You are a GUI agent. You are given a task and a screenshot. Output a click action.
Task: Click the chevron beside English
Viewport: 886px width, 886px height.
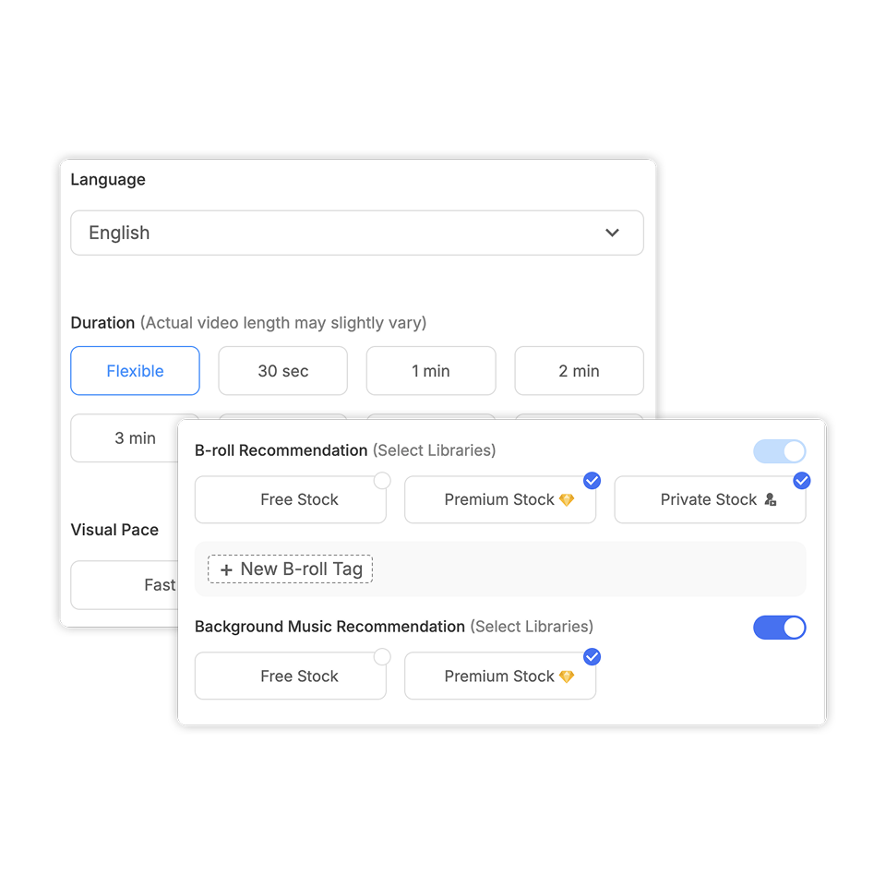click(x=612, y=233)
